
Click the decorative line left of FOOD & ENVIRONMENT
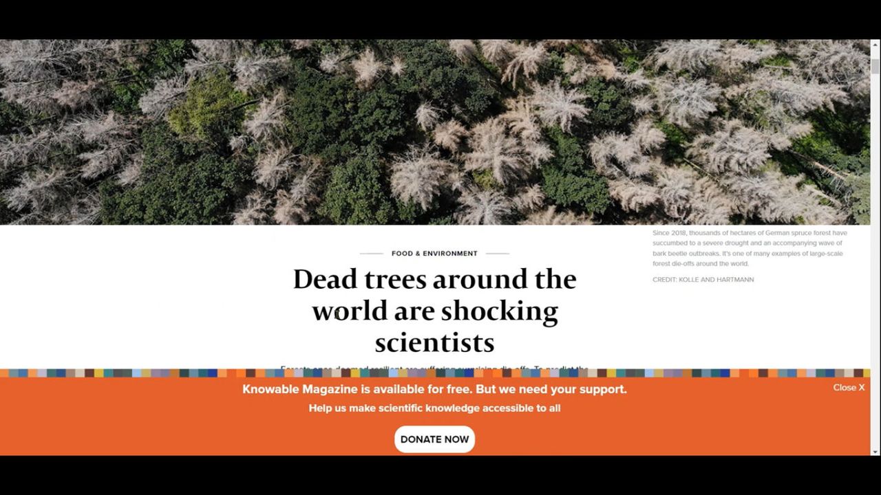click(371, 254)
